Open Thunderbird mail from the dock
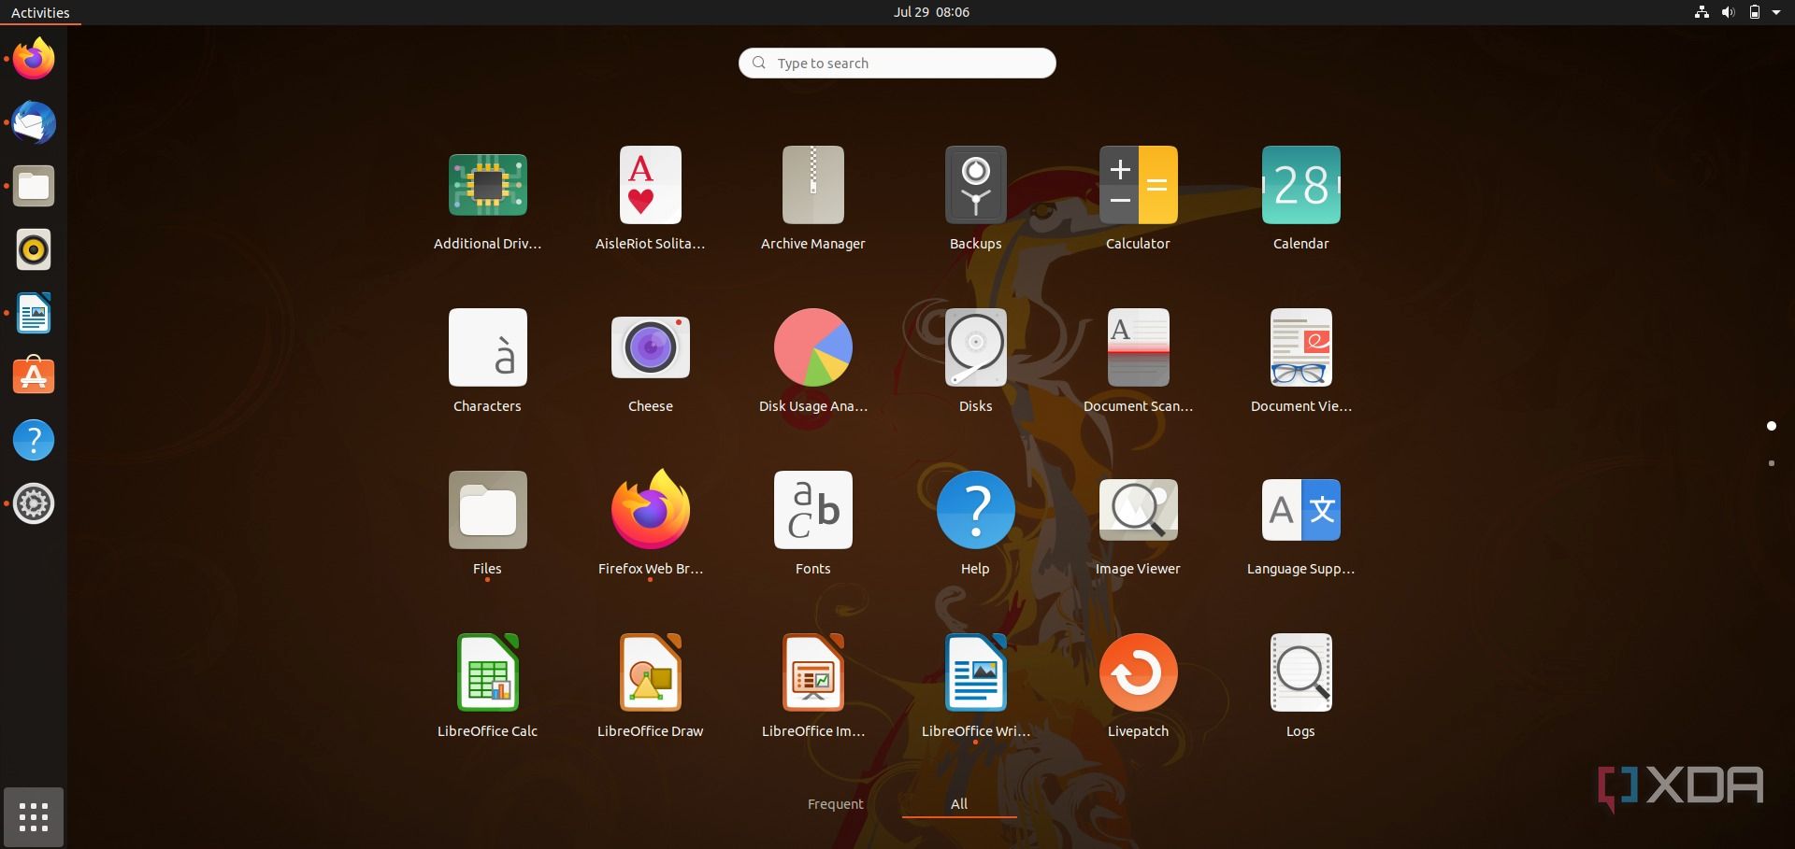 (x=34, y=122)
